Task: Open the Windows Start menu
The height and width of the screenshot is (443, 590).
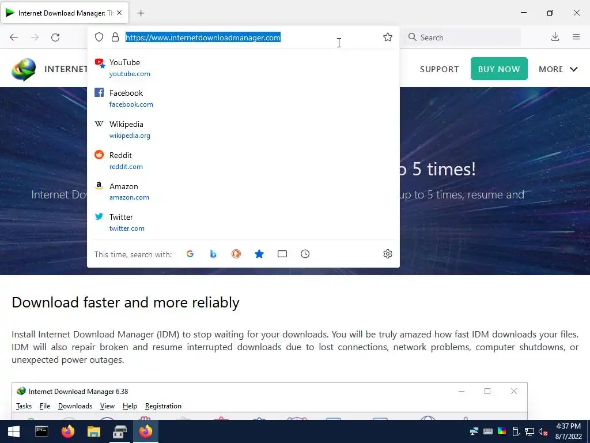Action: coord(14,431)
